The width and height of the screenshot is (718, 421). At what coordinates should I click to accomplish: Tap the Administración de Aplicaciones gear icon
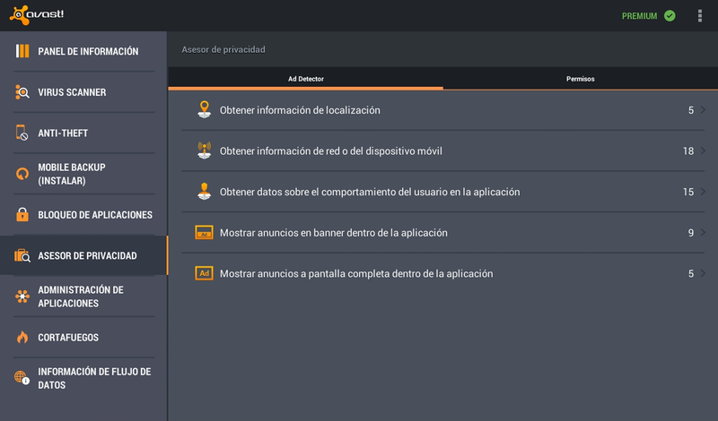(22, 296)
